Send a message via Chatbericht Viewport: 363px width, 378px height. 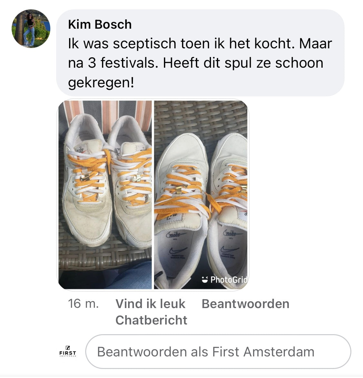(151, 320)
